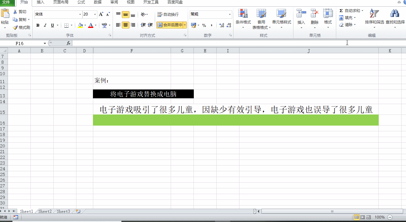This screenshot has height=222, width=406.
Task: Expand the font name dropdown showing 宋体
Action: [x=80, y=15]
